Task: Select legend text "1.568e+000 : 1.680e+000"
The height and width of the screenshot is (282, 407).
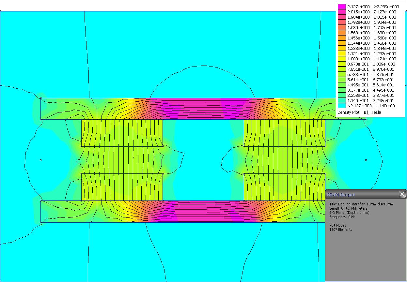Action: [372, 33]
